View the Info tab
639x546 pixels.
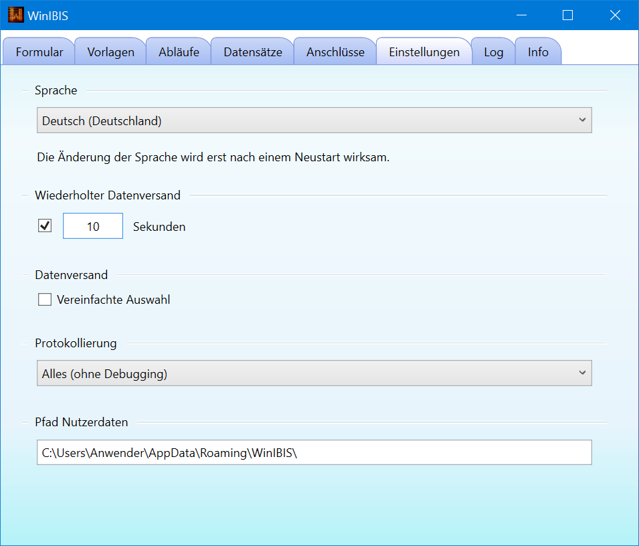click(538, 52)
